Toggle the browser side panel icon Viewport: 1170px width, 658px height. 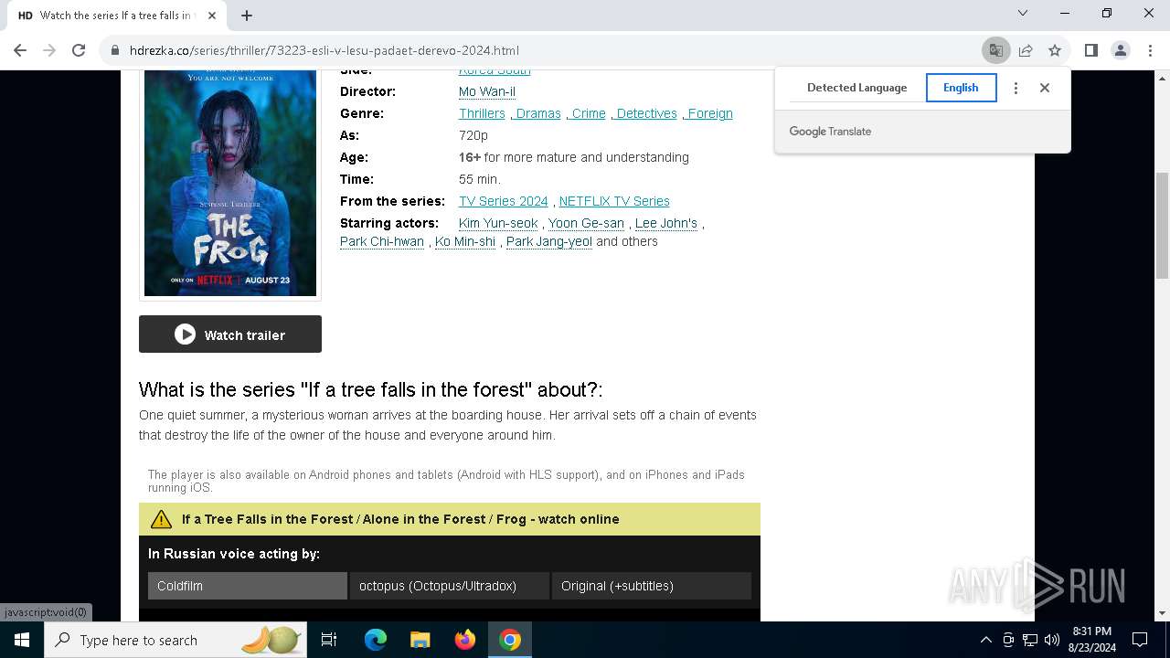point(1090,50)
